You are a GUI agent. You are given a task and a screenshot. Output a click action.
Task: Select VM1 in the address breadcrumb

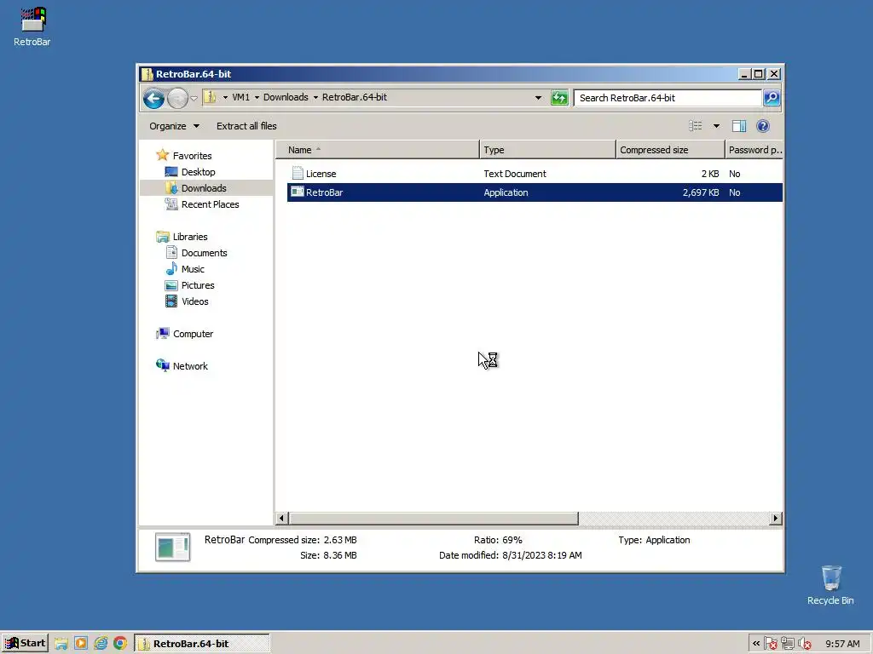[240, 97]
